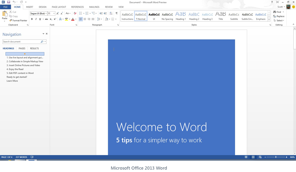This screenshot has width=296, height=172.
Task: Close the Navigation pane
Action: tap(46, 34)
